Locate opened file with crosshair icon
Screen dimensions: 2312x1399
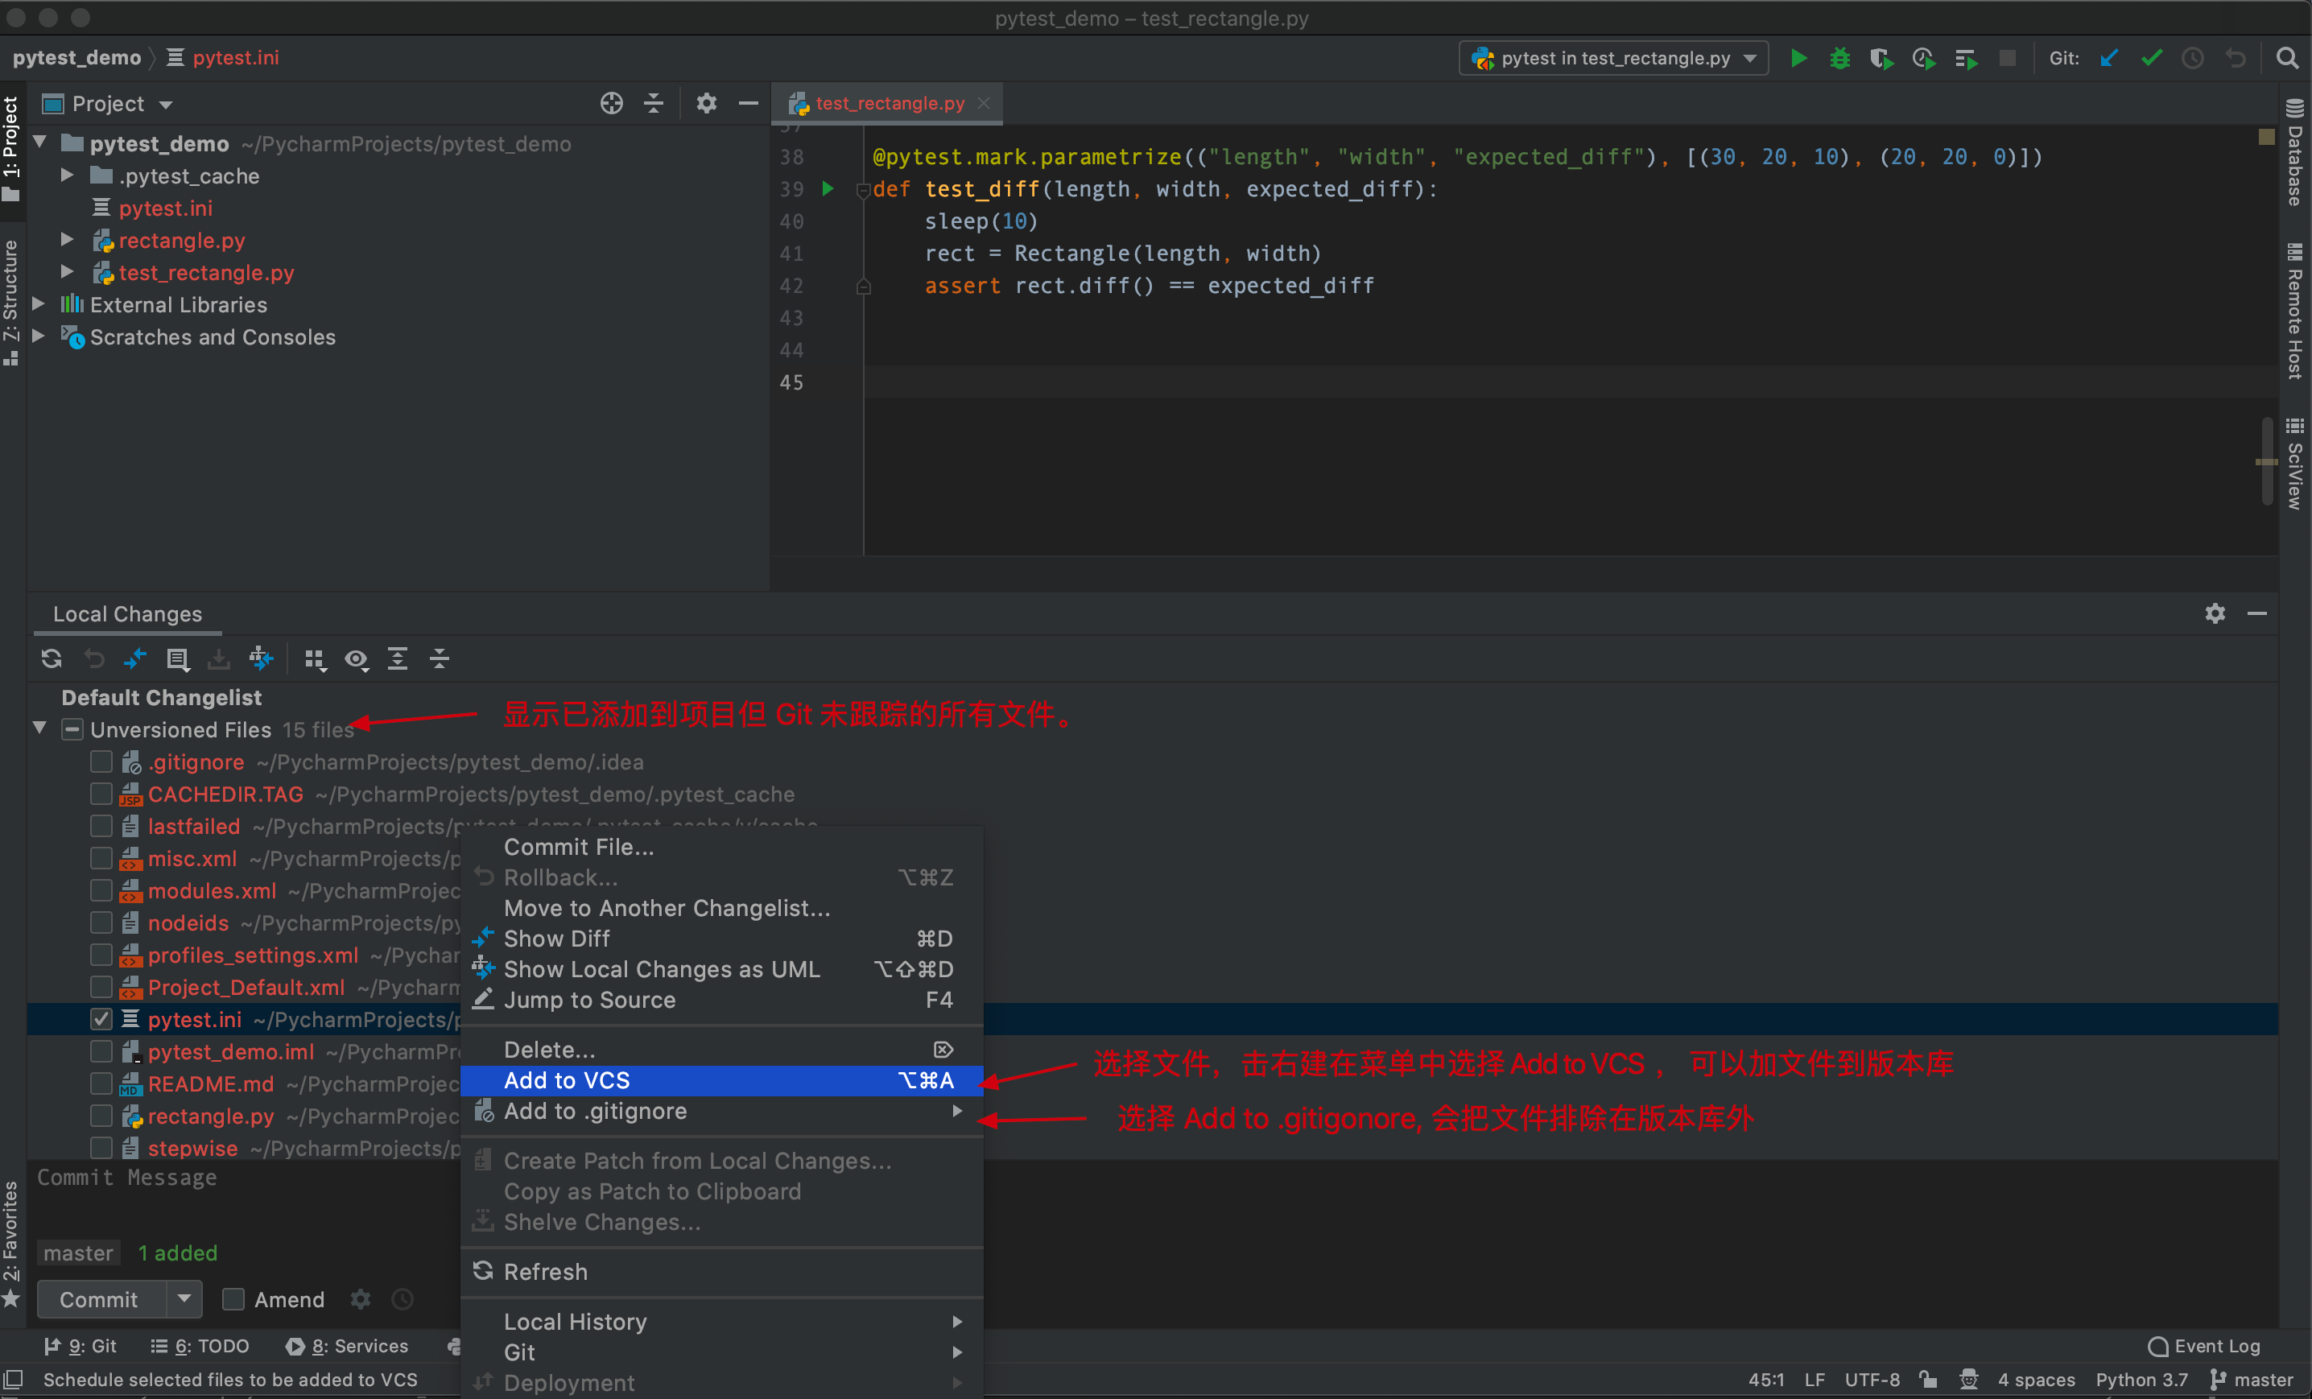[612, 103]
